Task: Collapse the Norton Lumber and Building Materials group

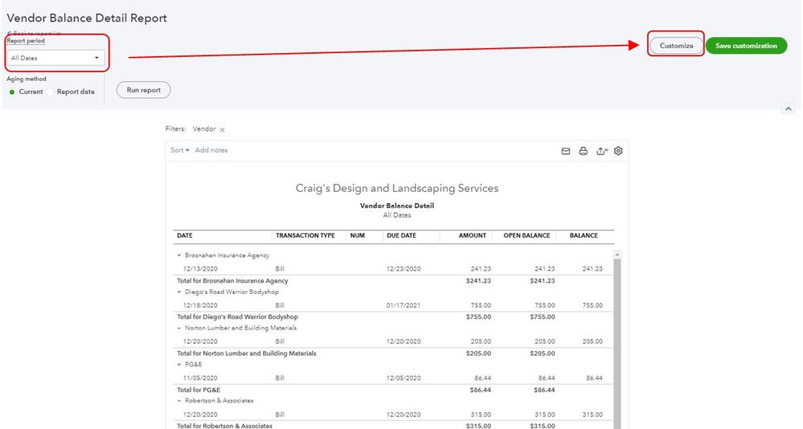Action: point(178,328)
